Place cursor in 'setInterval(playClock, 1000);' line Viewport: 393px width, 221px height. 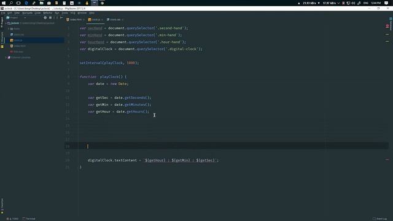[x=109, y=63]
